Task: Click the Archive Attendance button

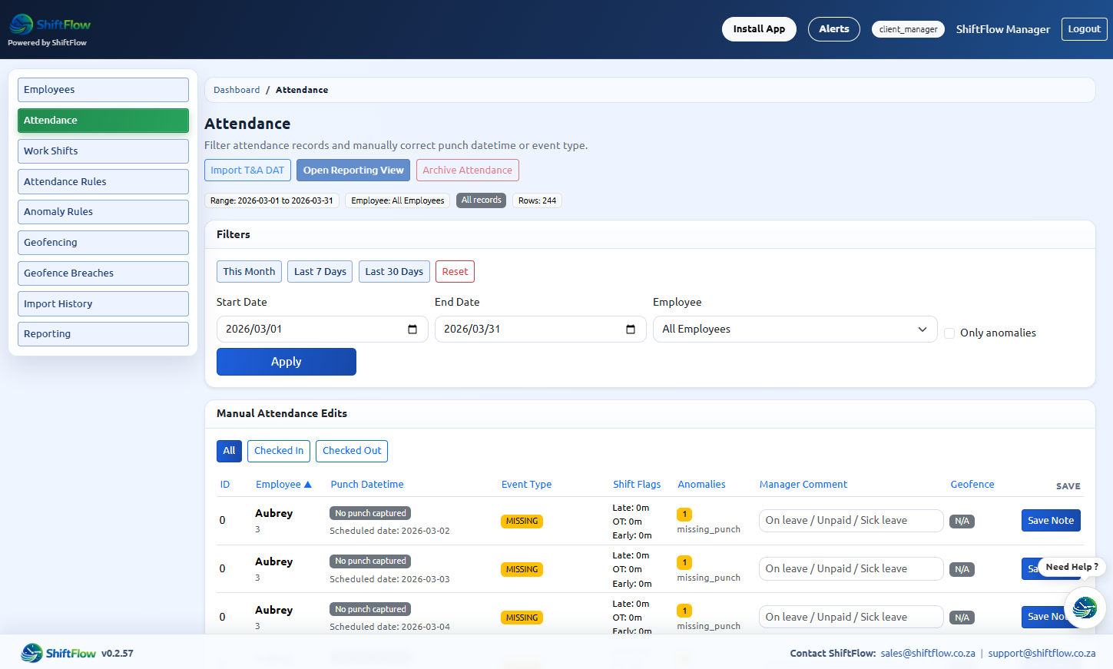Action: 467,171
